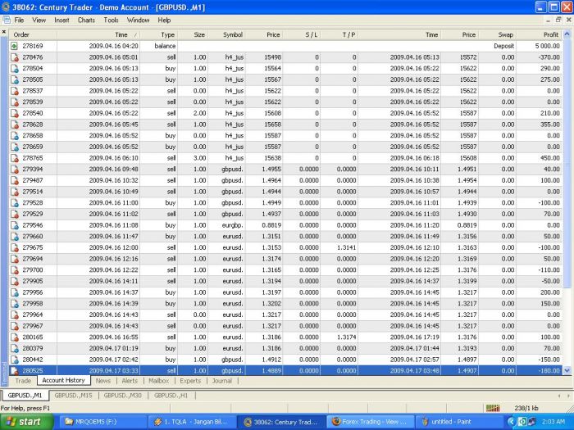The image size is (574, 430).
Task: Sort by the Profit column header
Action: 549,35
